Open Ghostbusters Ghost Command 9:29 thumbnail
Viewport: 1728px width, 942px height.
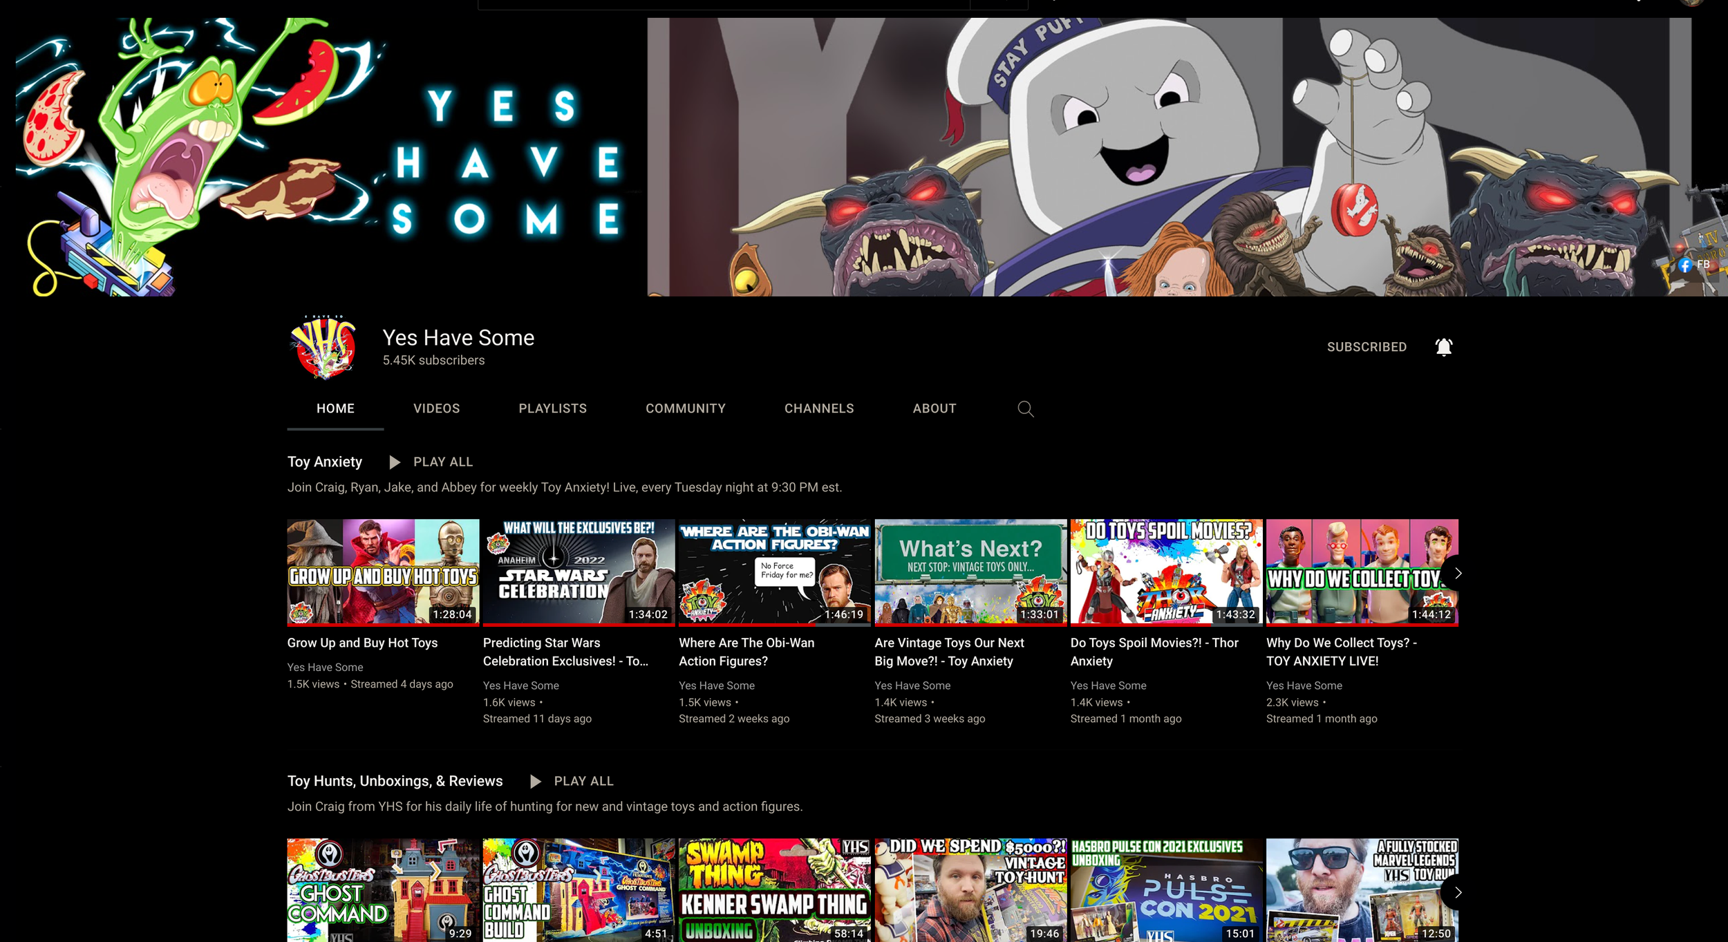383,890
